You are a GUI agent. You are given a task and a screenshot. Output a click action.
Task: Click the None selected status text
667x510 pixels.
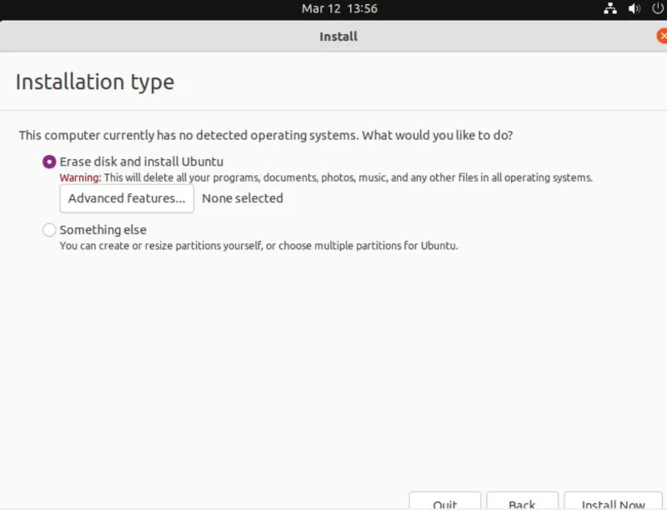243,198
